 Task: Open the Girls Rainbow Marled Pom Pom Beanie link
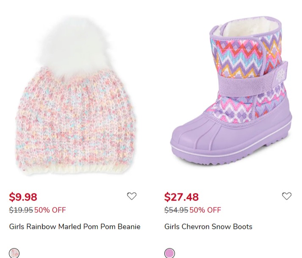[75, 226]
